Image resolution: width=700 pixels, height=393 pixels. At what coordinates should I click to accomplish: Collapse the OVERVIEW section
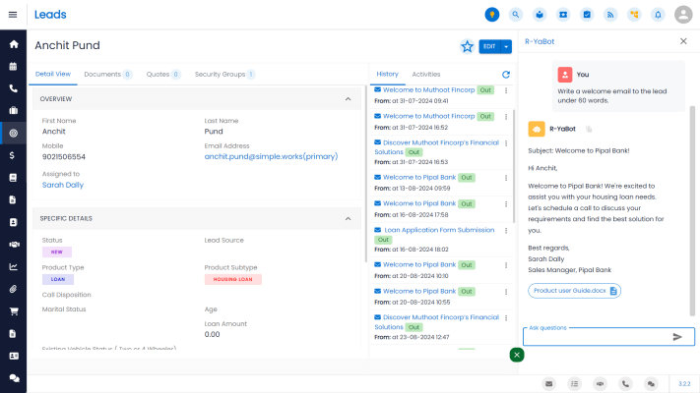tap(348, 99)
